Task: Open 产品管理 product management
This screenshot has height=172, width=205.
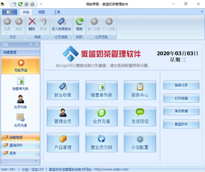Action: (63, 142)
